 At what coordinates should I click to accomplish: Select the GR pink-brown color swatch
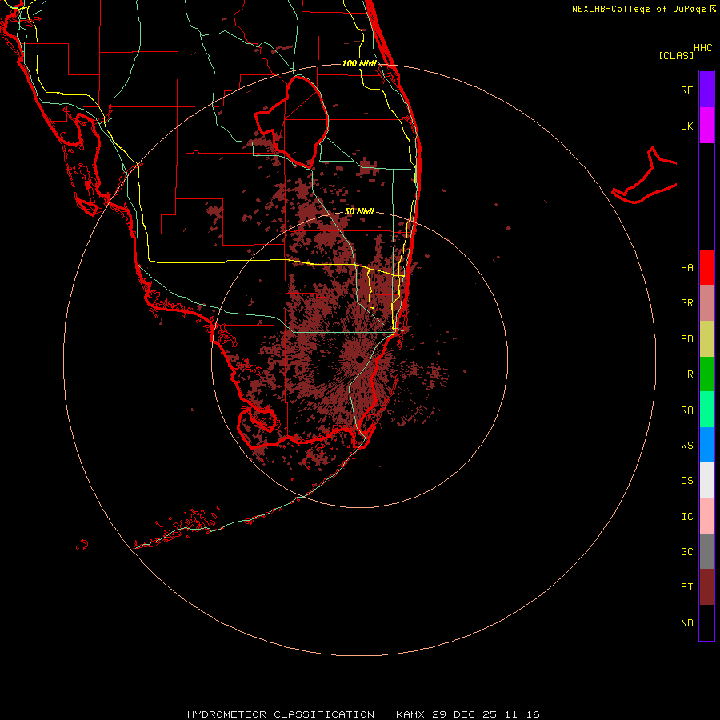[706, 302]
